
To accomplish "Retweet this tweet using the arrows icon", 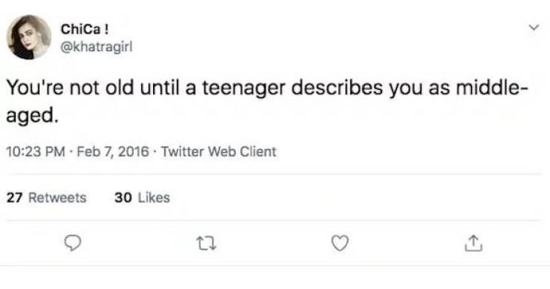I will (x=206, y=243).
